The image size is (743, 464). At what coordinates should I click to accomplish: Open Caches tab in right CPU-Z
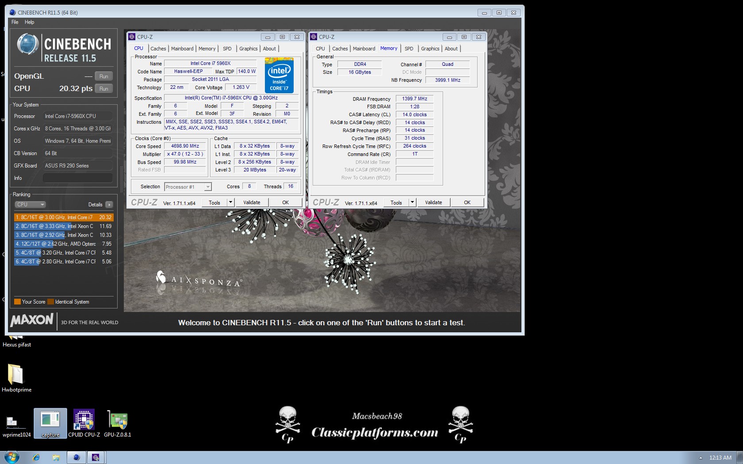(340, 49)
